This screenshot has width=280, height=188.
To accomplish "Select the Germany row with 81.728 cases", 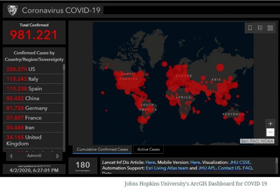I will click(33, 108).
